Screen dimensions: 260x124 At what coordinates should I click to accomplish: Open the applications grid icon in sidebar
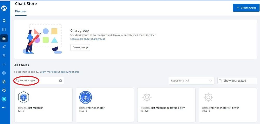pyautogui.click(x=4, y=30)
